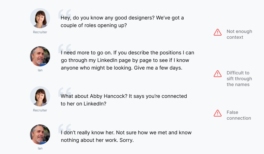Click the warning icon beside "Not enough context"
The image size is (264, 154).
pyautogui.click(x=218, y=32)
